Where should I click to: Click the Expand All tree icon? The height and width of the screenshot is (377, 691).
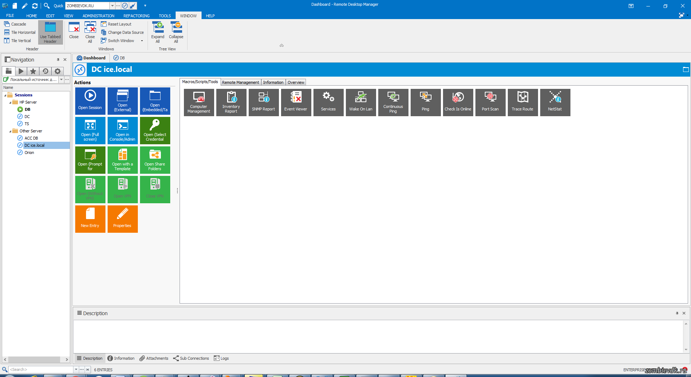pos(158,32)
